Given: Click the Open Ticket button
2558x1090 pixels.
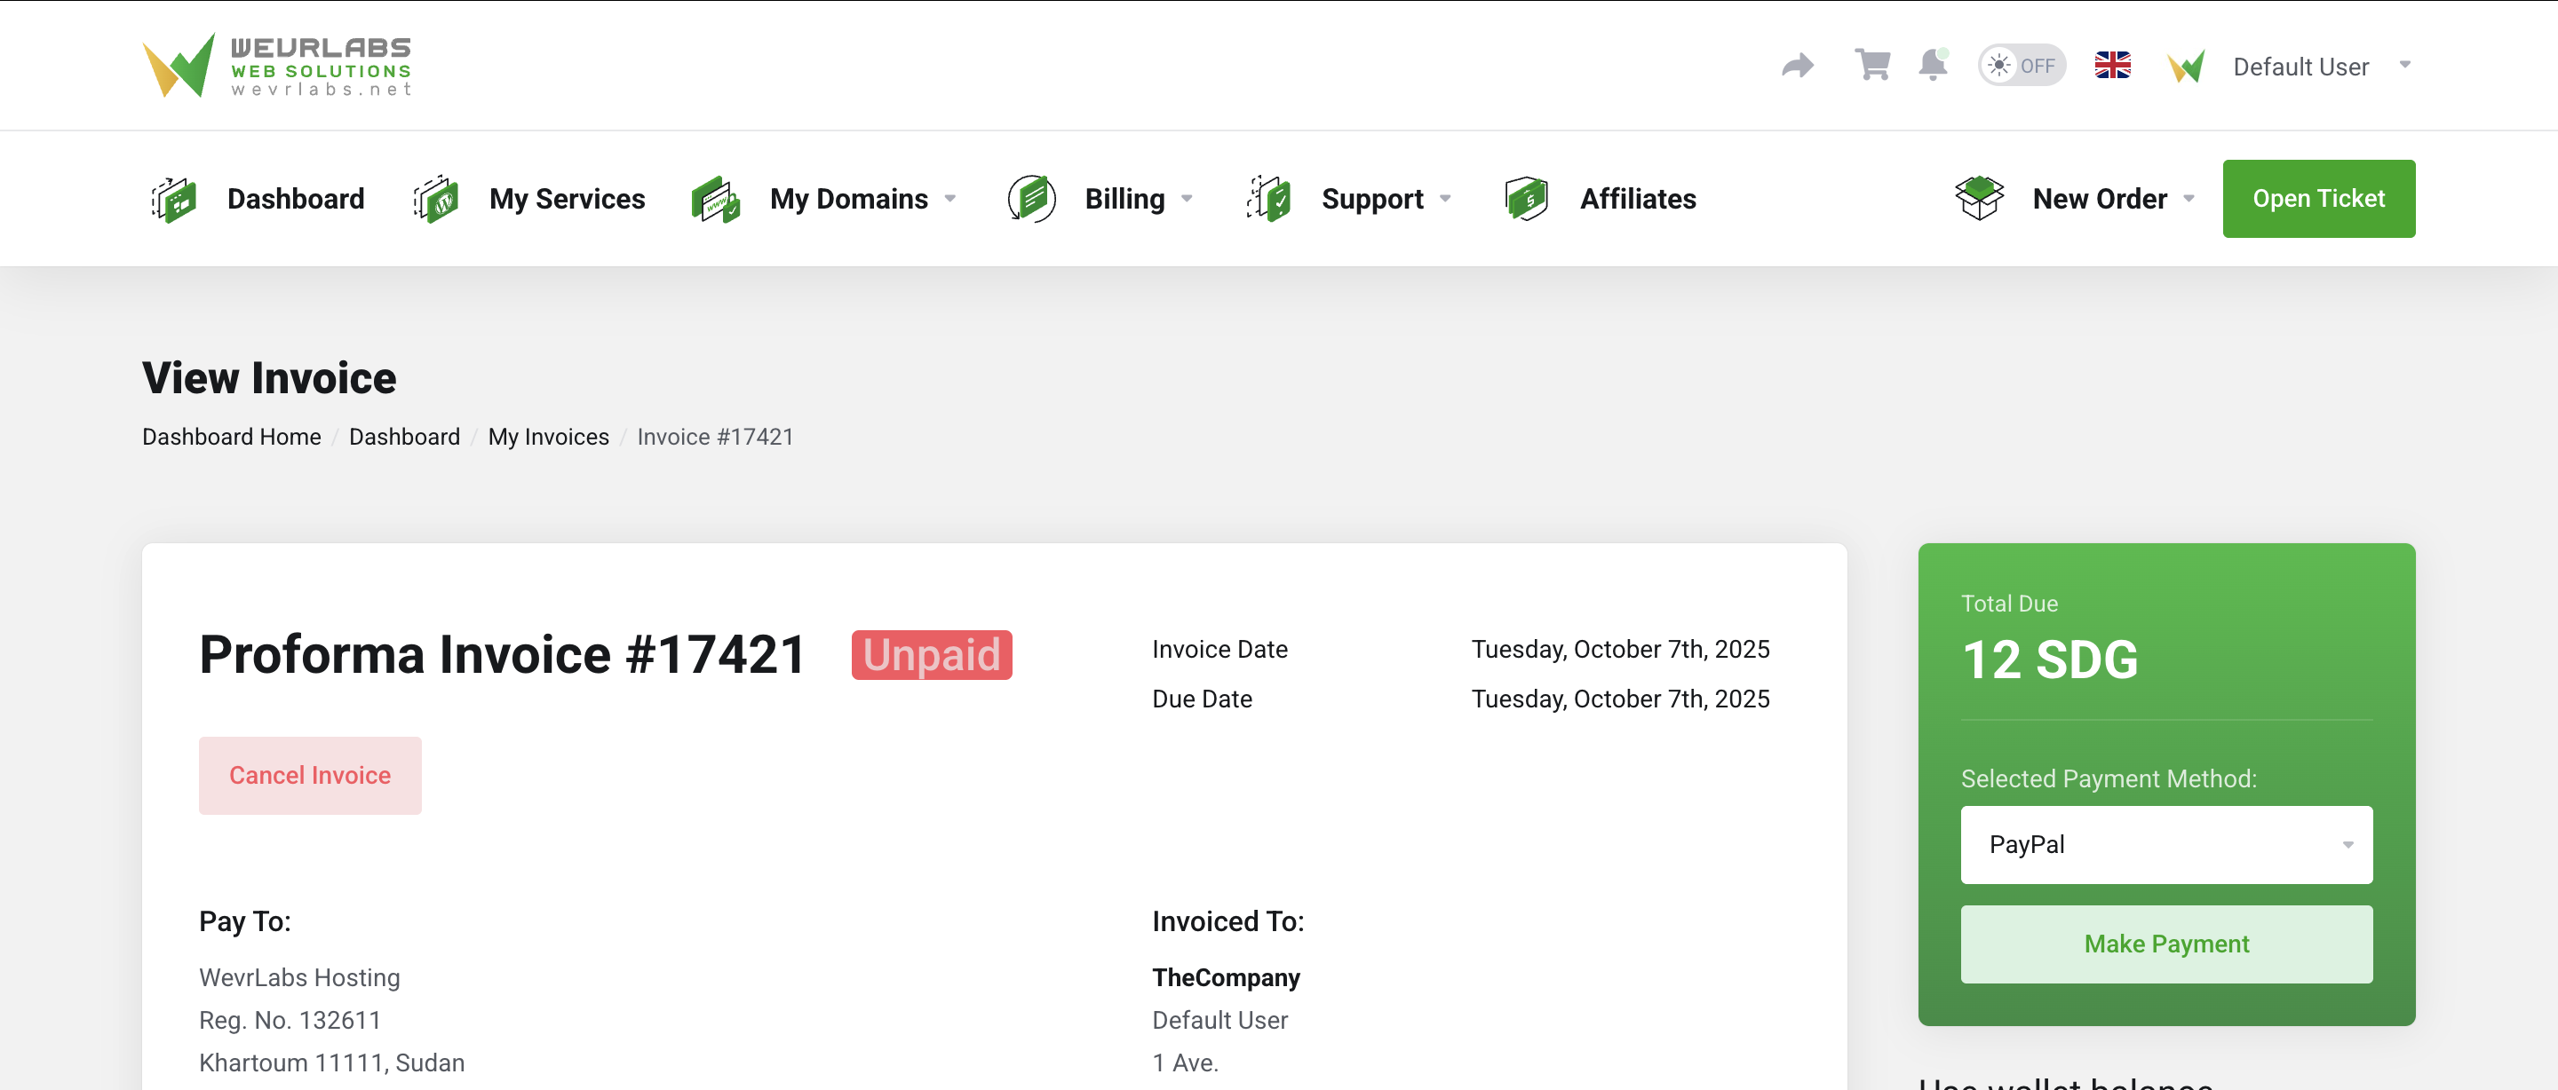Looking at the screenshot, I should pyautogui.click(x=2317, y=199).
